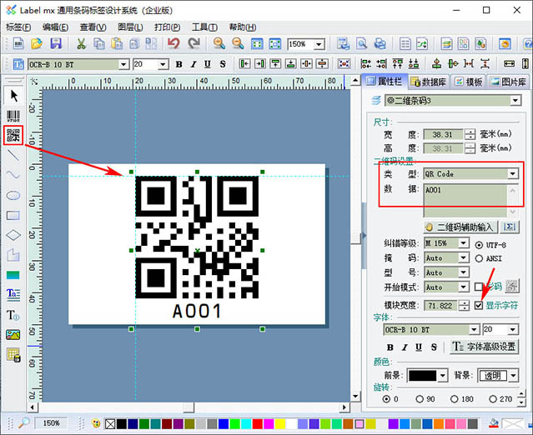Open the 前景 black color picker
Screen dimensions: 533x435
pos(427,375)
